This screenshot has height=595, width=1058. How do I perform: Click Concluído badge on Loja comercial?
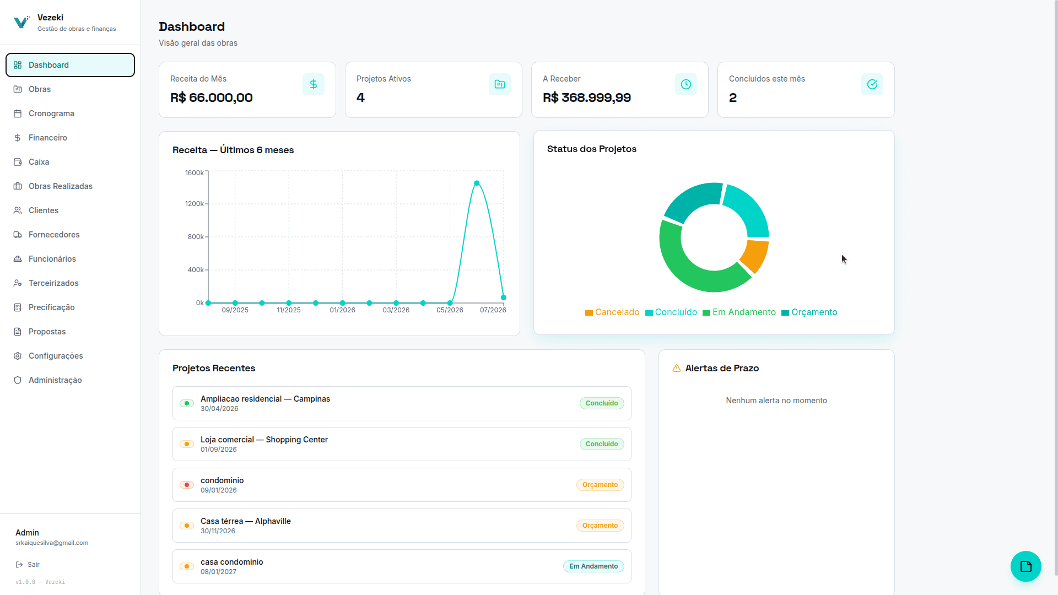(602, 444)
